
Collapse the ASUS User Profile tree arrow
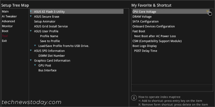click(x=31, y=31)
